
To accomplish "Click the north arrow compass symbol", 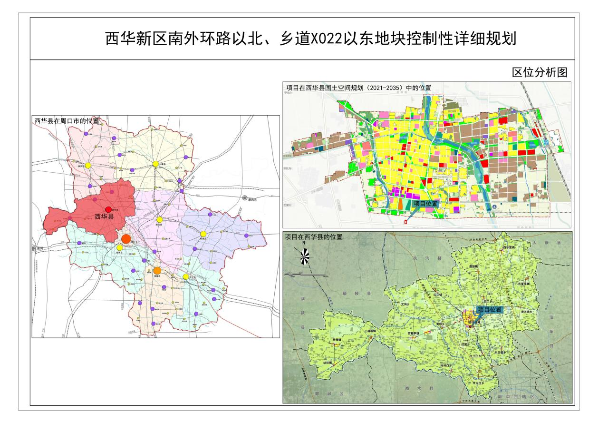I will click(305, 256).
